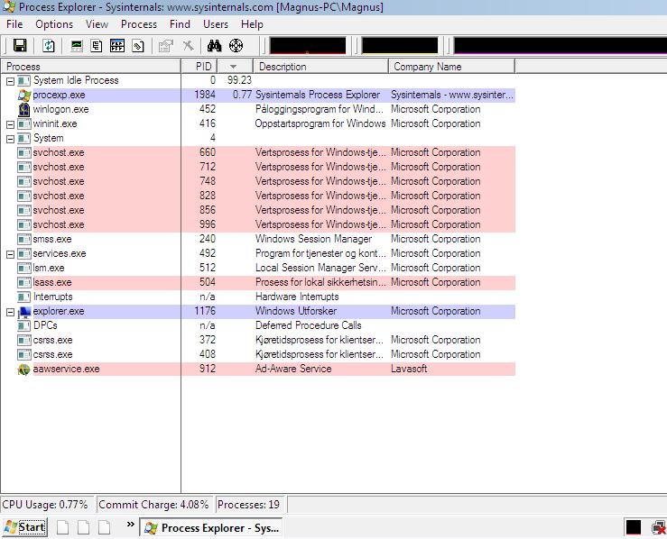Screen dimensions: 667x539
Task: Sort by the PID column header
Action: tap(199, 67)
